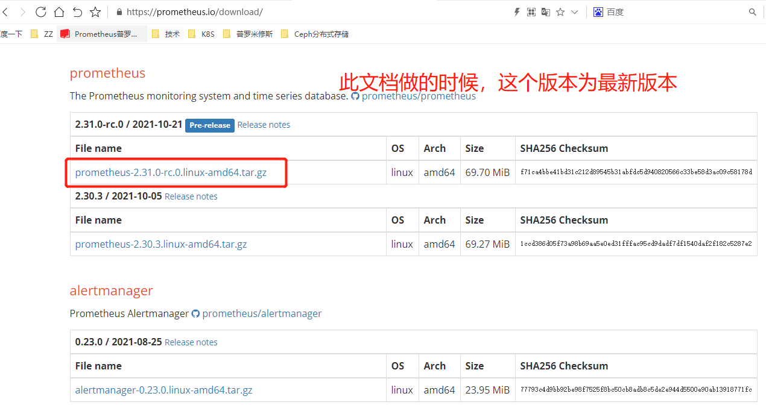Click the 普罗米修斯 folder icon

(x=227, y=34)
